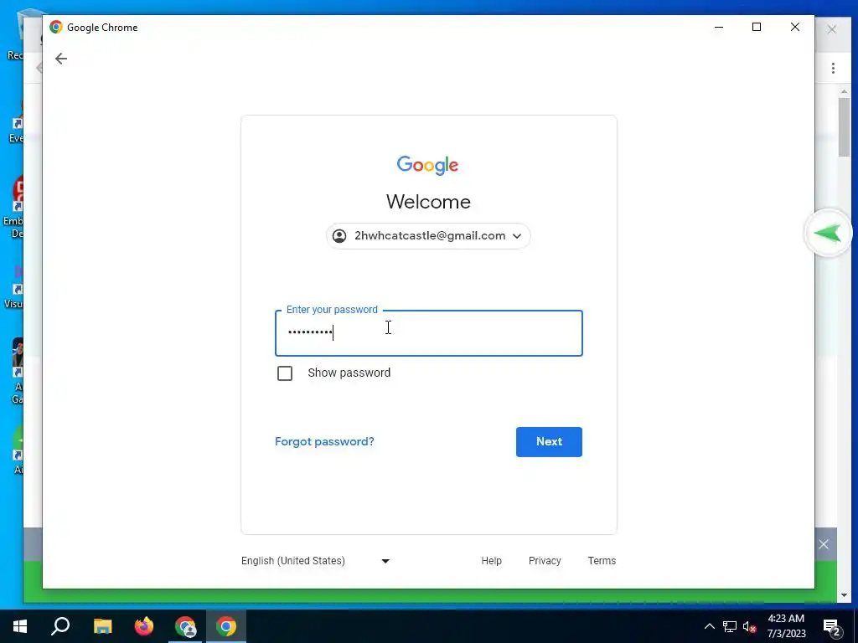858x643 pixels.
Task: Go back with the sign-in window arrow
Action: click(60, 59)
